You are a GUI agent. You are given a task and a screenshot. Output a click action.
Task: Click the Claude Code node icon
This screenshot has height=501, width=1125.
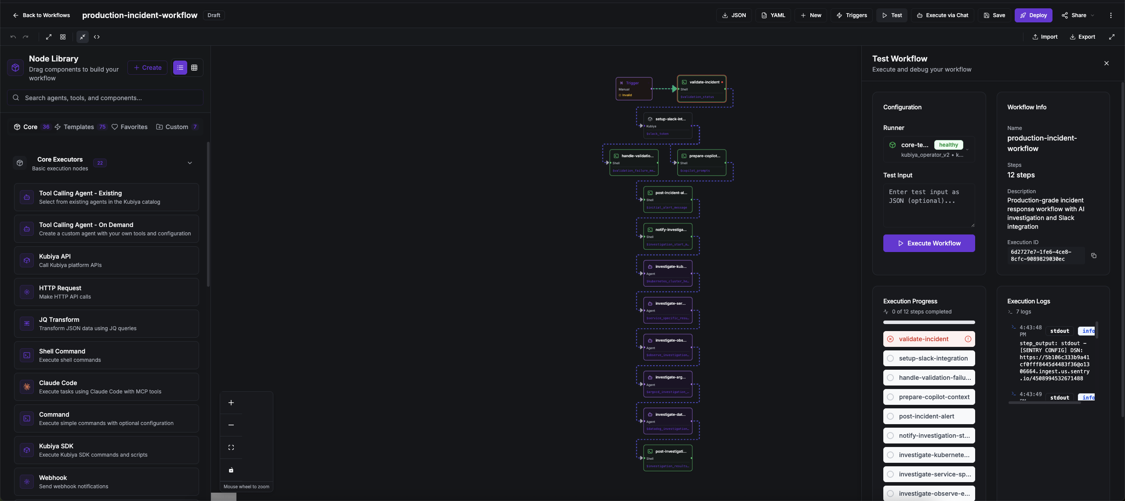[x=27, y=387]
